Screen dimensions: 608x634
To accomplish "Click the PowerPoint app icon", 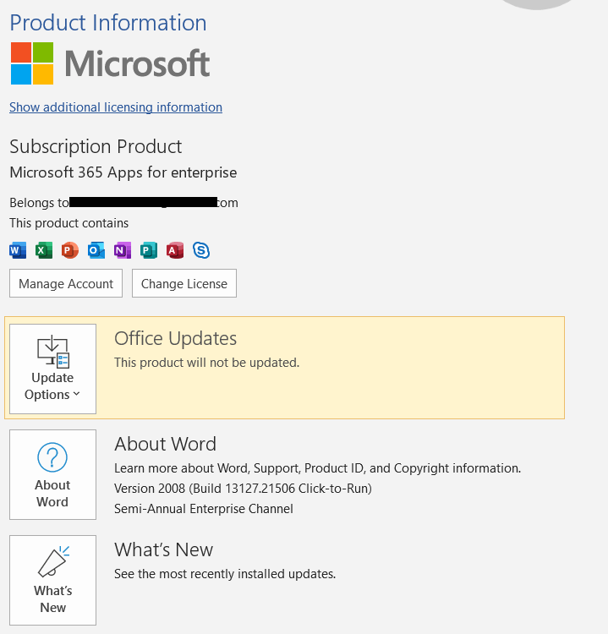I will (x=70, y=250).
